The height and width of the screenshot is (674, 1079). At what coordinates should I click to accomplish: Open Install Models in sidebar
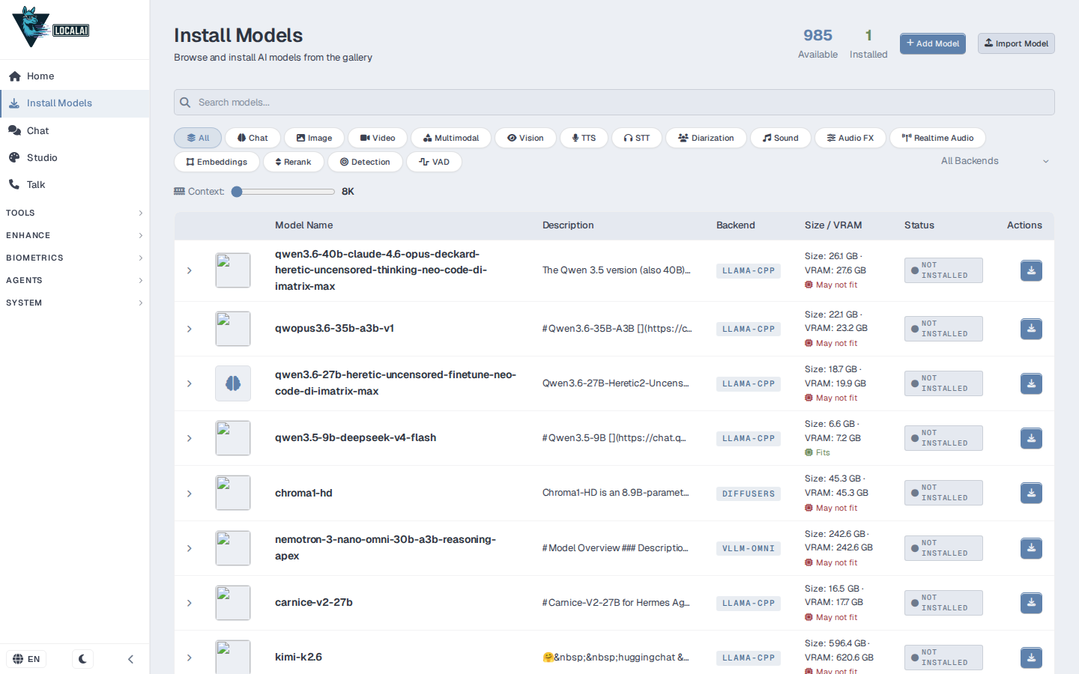pyautogui.click(x=75, y=103)
